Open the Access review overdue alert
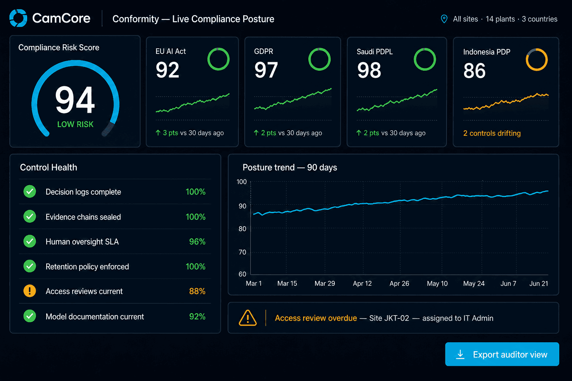 tap(393, 318)
